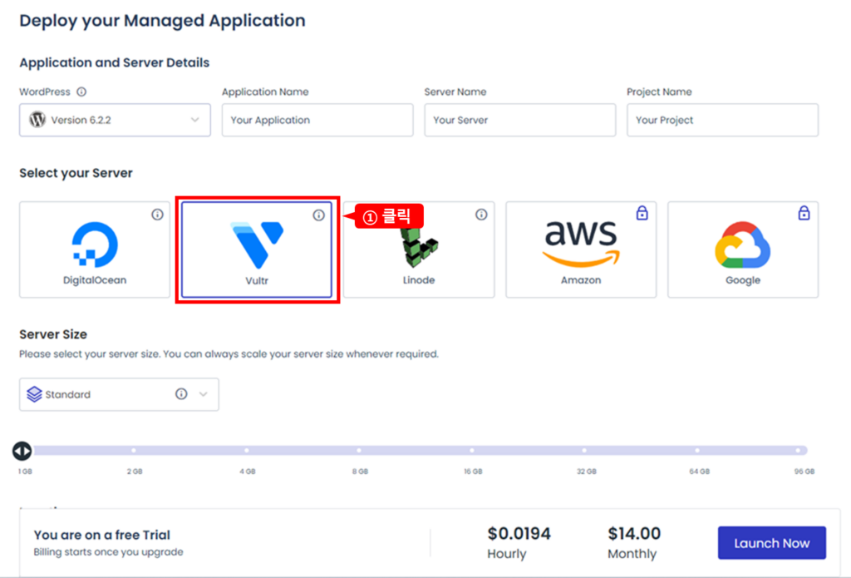Expand the Standard server size dropdown
851x578 pixels.
click(x=119, y=394)
